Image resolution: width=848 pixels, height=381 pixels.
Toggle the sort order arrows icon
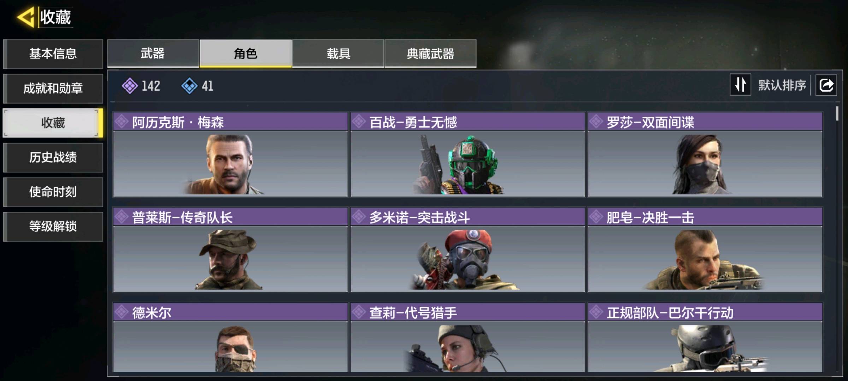(740, 85)
